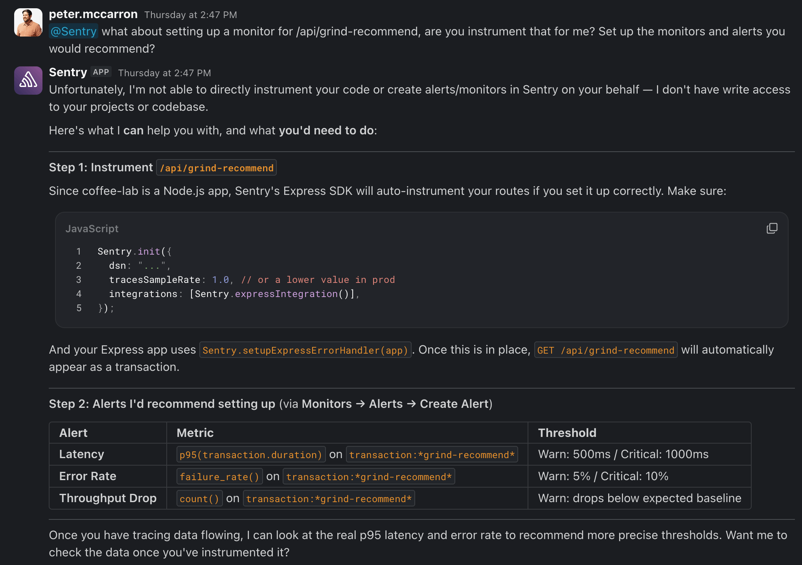Image resolution: width=802 pixels, height=565 pixels.
Task: Click the Warn: 5% / Critical: 10% threshold
Action: coord(603,476)
